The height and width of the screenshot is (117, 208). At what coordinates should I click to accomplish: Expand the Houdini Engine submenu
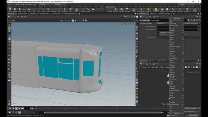tap(176, 47)
